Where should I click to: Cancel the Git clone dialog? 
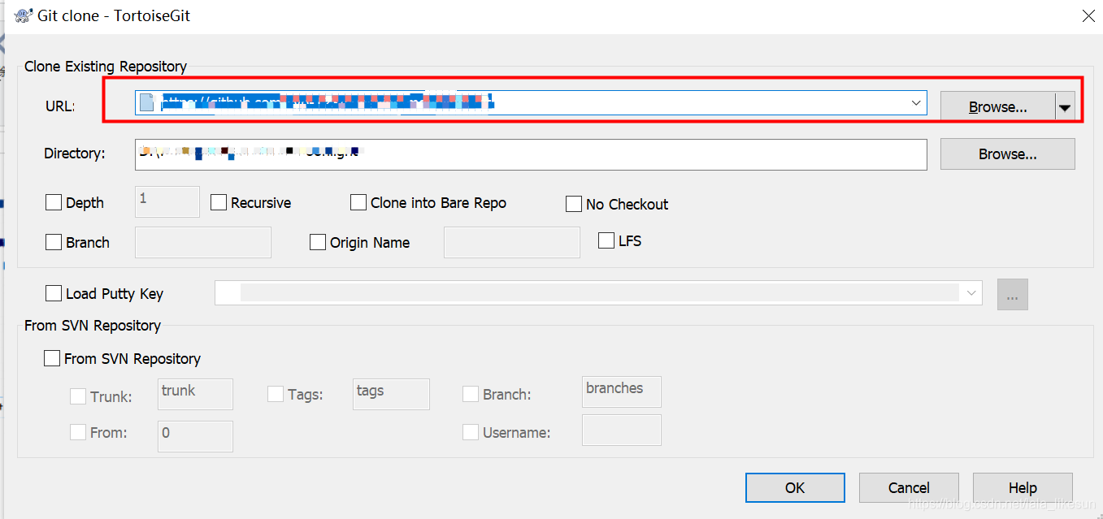pos(909,487)
